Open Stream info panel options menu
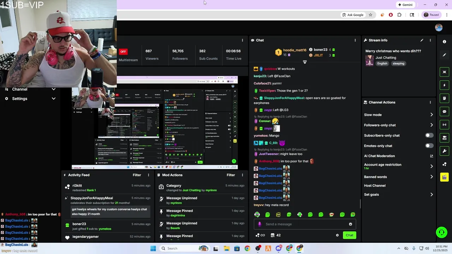Image resolution: width=452 pixels, height=254 pixels. pos(430,40)
